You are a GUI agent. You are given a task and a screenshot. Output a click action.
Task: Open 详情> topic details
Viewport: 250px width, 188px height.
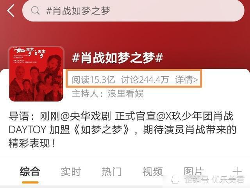[186, 79]
